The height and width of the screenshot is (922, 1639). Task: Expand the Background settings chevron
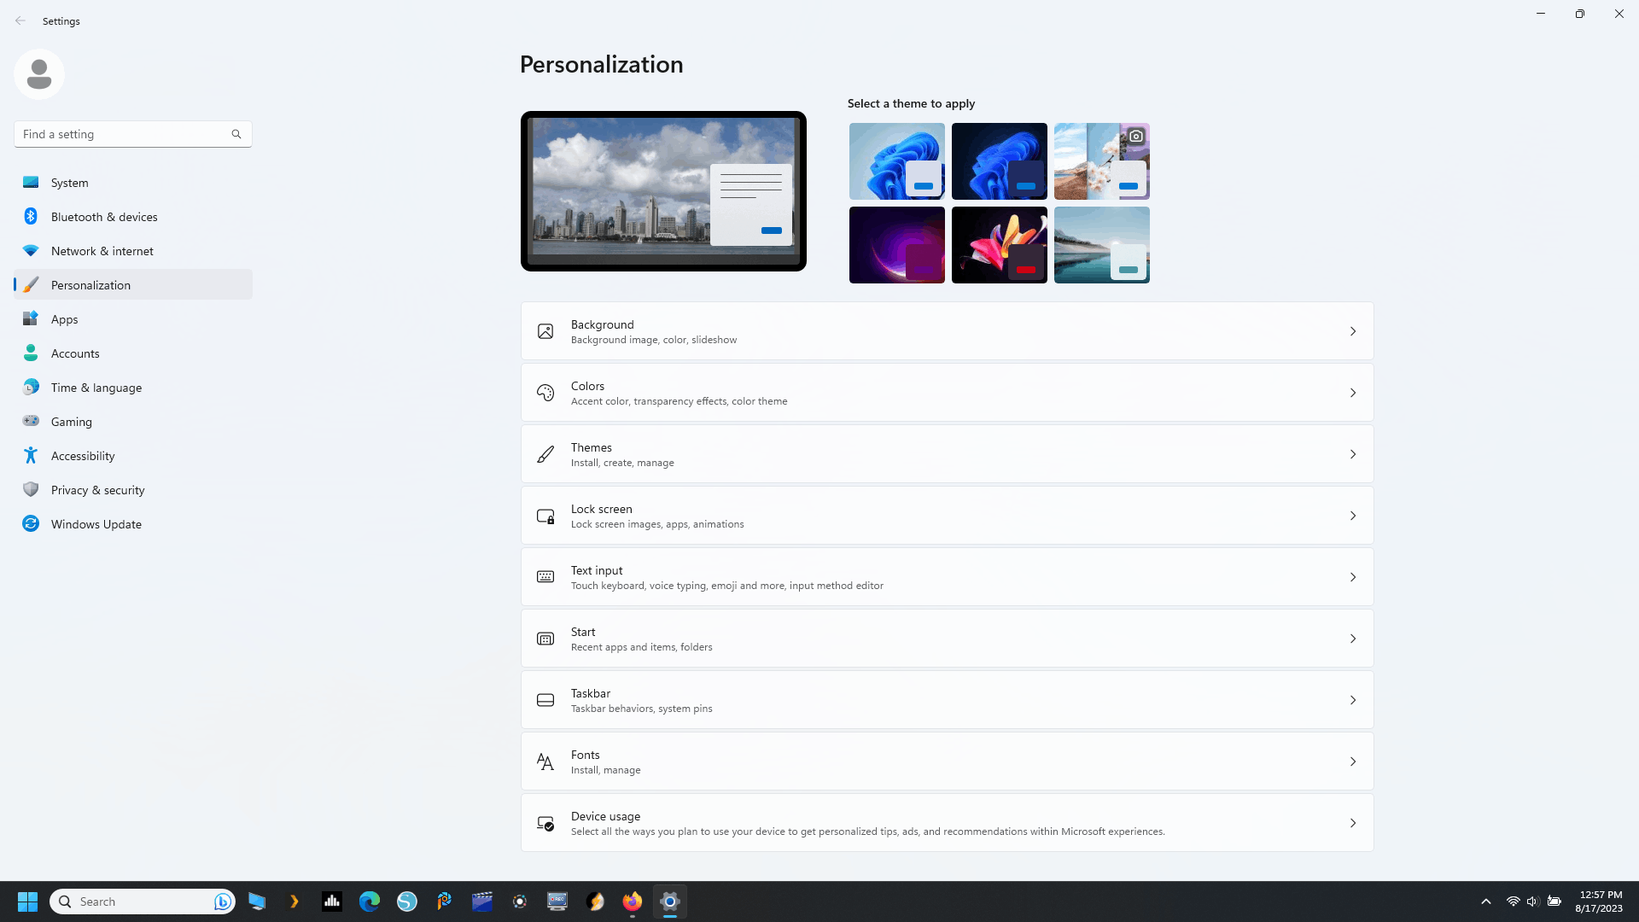(x=1352, y=331)
